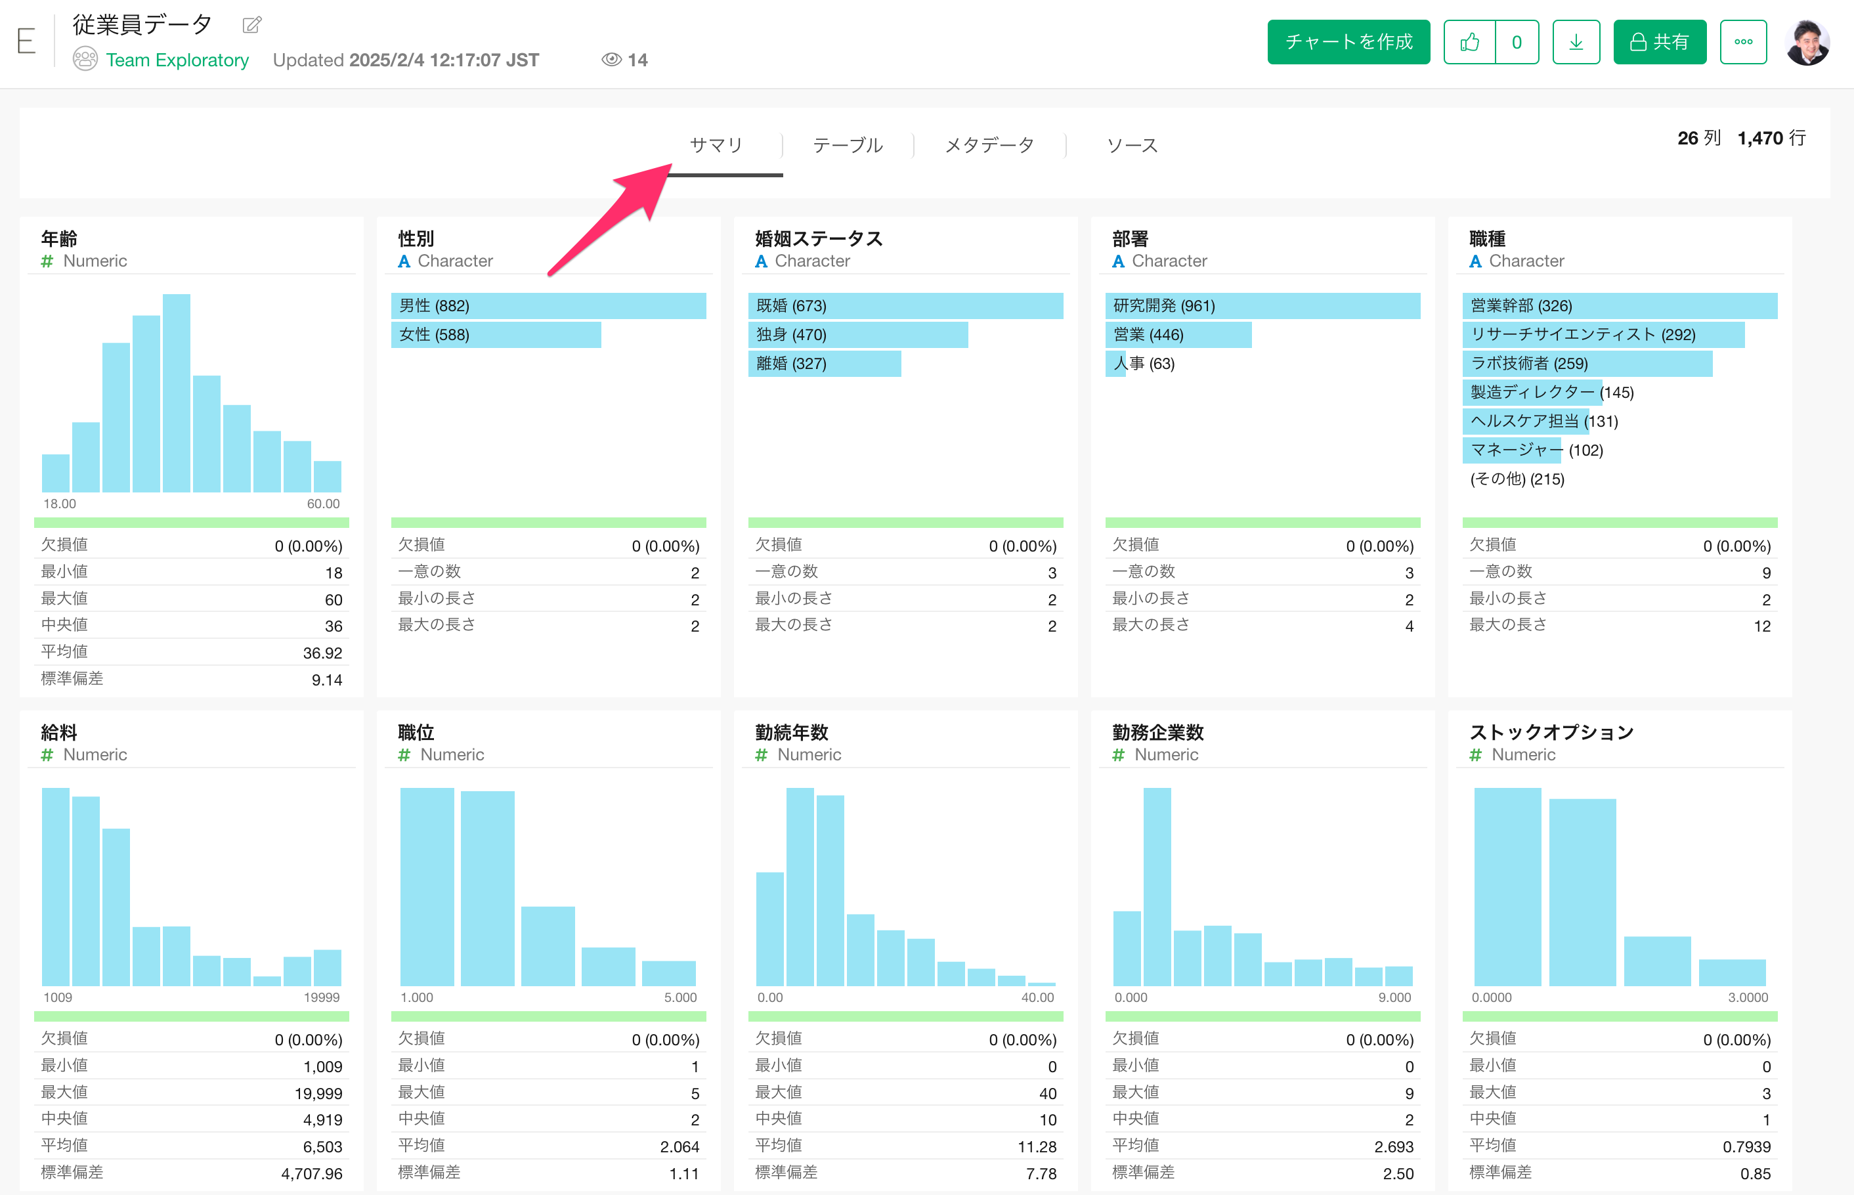Switch to the テーブル tab
Screen dimensions: 1854x1195
click(x=848, y=145)
